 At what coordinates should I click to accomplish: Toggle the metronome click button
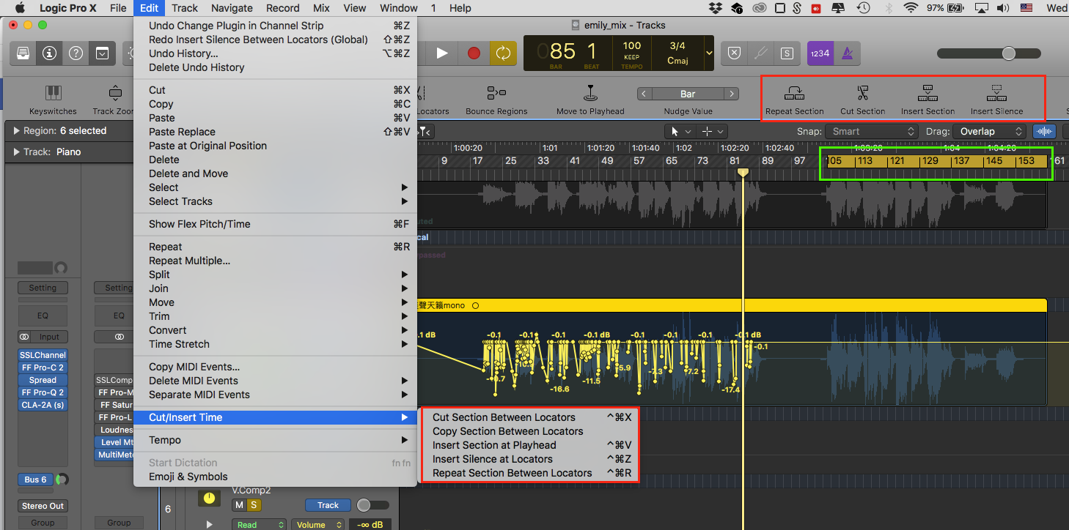(847, 53)
